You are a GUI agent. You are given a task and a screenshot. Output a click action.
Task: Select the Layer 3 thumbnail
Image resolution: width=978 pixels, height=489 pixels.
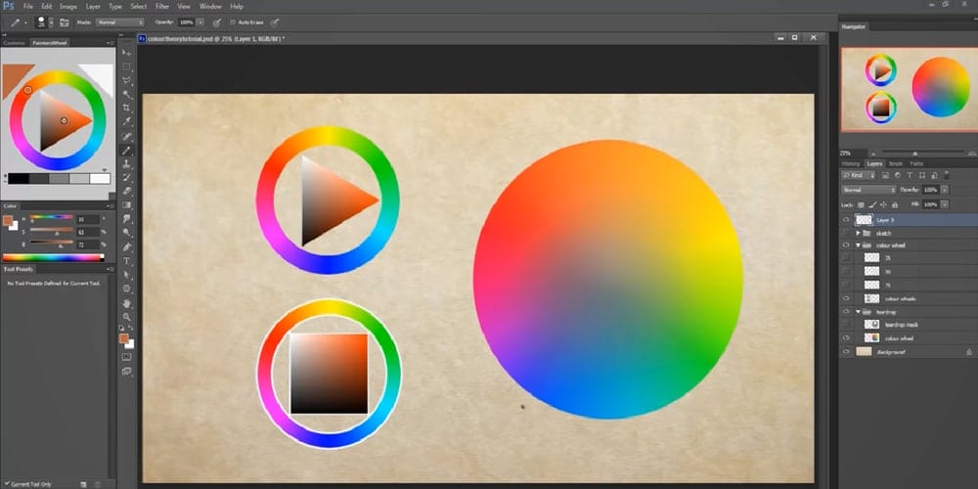864,220
